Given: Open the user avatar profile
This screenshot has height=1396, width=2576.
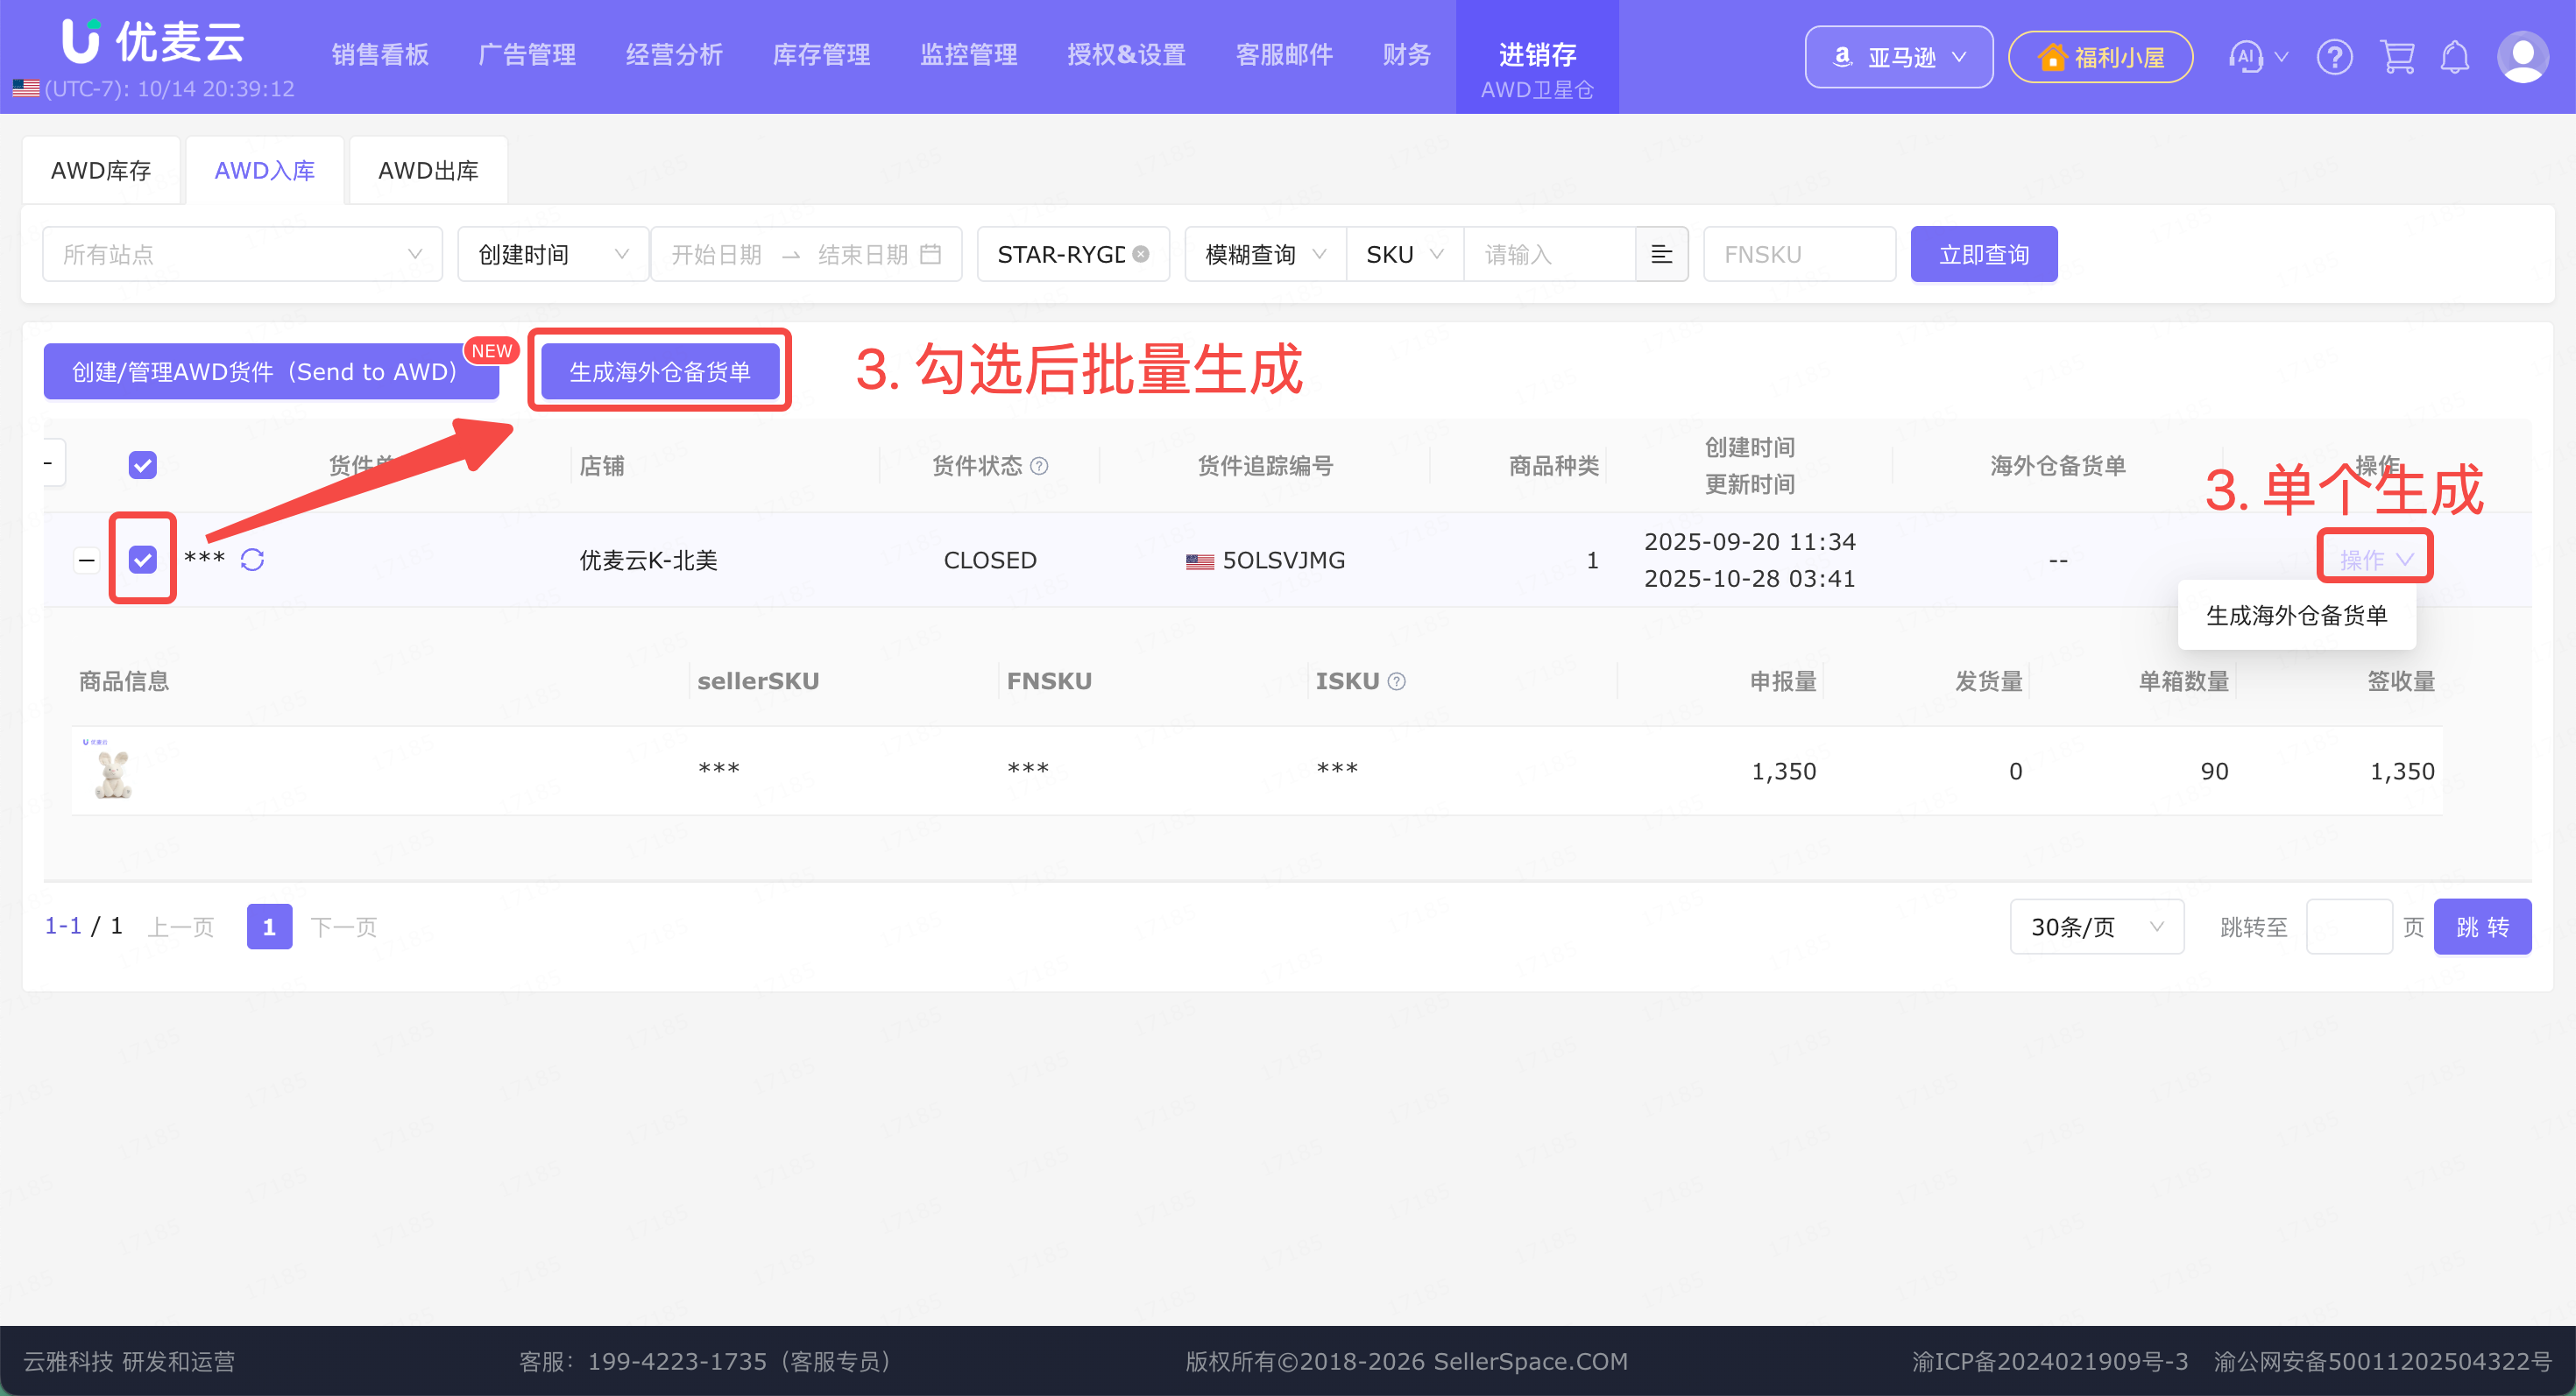Looking at the screenshot, I should [2523, 57].
